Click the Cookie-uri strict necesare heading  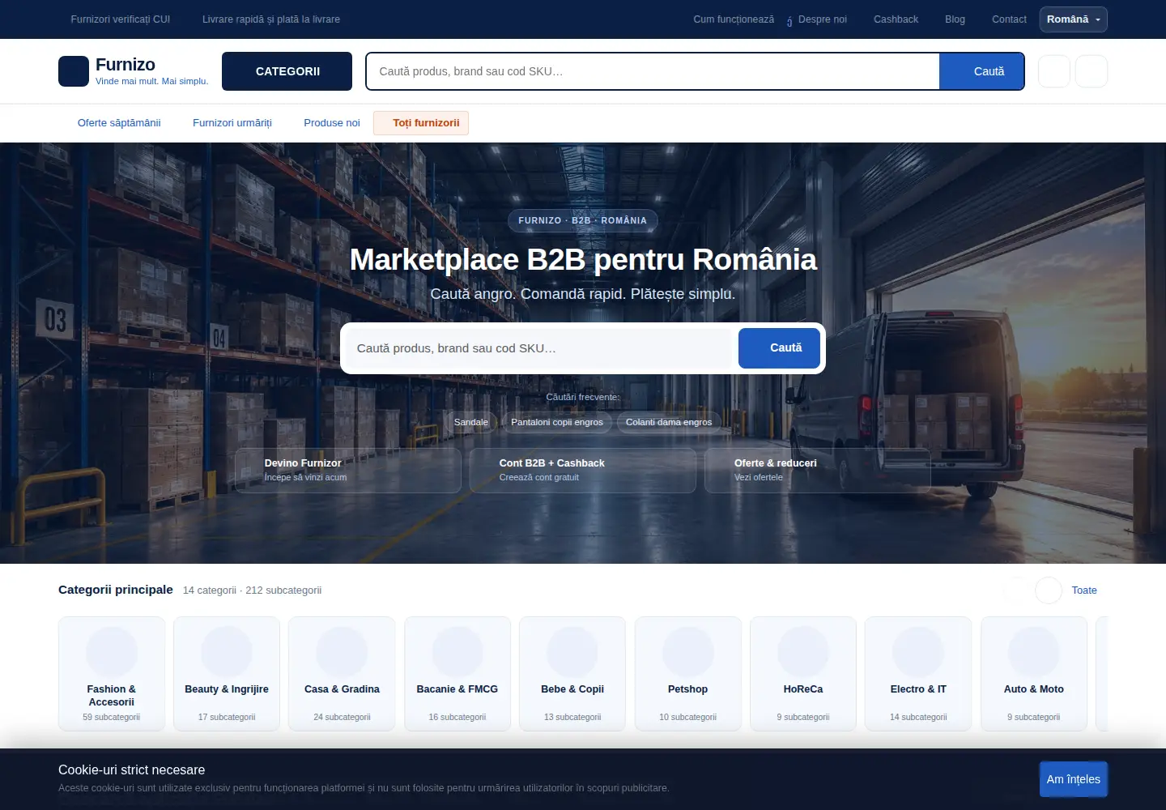[x=132, y=770]
